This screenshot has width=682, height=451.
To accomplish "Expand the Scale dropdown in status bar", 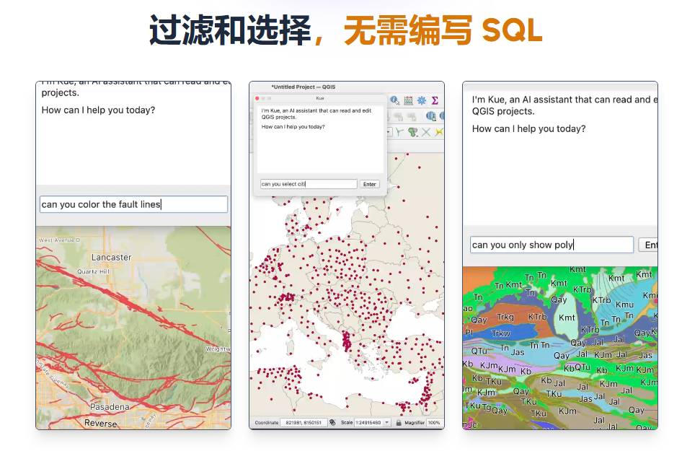I will pyautogui.click(x=386, y=422).
